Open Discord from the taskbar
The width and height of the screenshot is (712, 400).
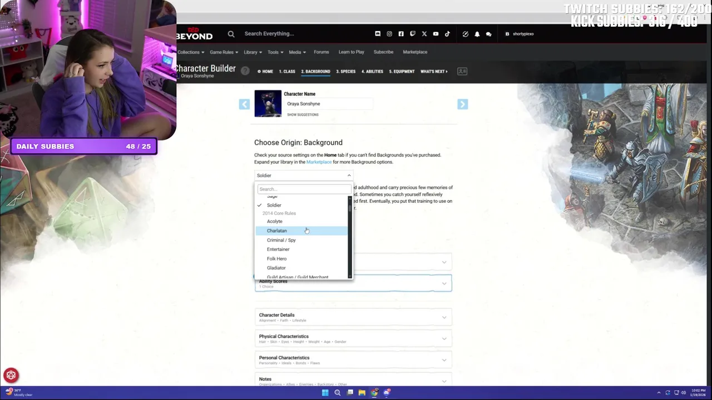387,393
